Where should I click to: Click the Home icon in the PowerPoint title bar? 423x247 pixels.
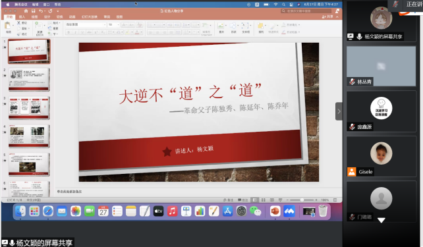[x=26, y=11]
